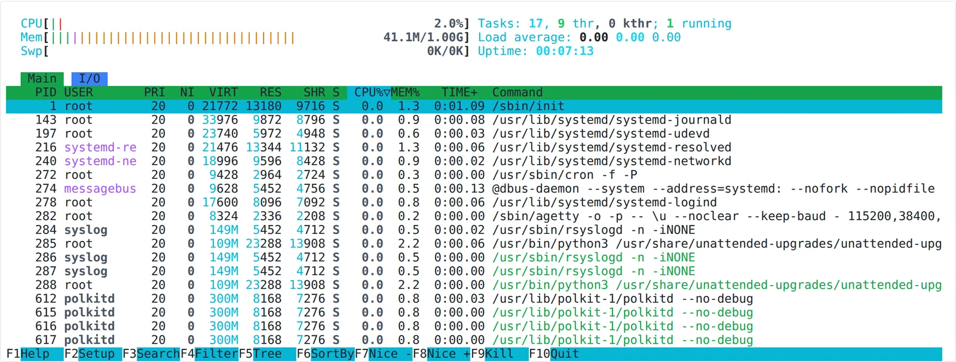Switch to the Main tab
Image resolution: width=956 pixels, height=362 pixels.
click(42, 79)
